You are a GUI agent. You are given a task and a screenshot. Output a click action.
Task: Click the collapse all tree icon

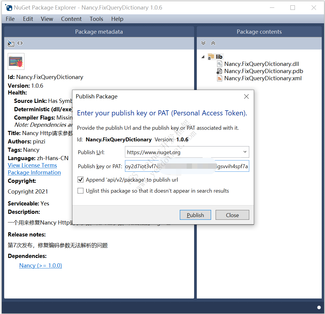coord(213,43)
